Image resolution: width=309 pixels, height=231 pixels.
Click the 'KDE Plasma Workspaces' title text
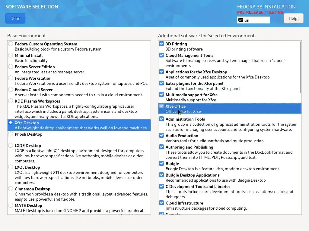pos(37,101)
